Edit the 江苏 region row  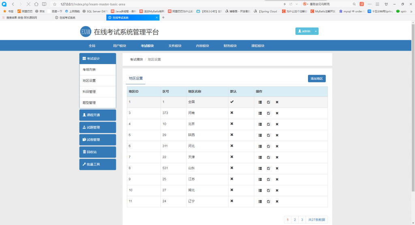pyautogui.click(x=269, y=180)
